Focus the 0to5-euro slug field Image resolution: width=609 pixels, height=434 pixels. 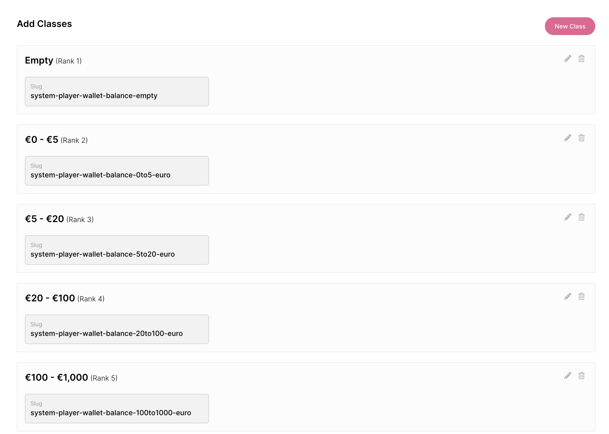117,171
